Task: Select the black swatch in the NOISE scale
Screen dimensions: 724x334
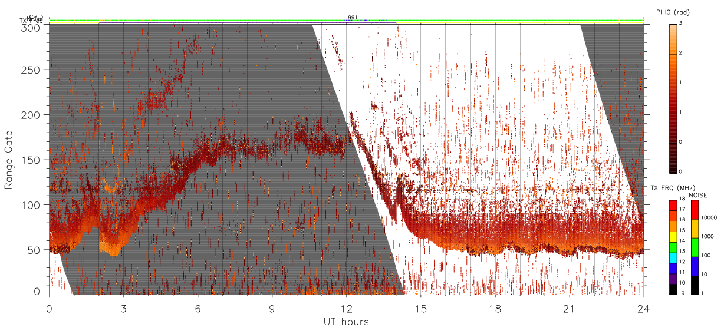Action: tap(695, 285)
